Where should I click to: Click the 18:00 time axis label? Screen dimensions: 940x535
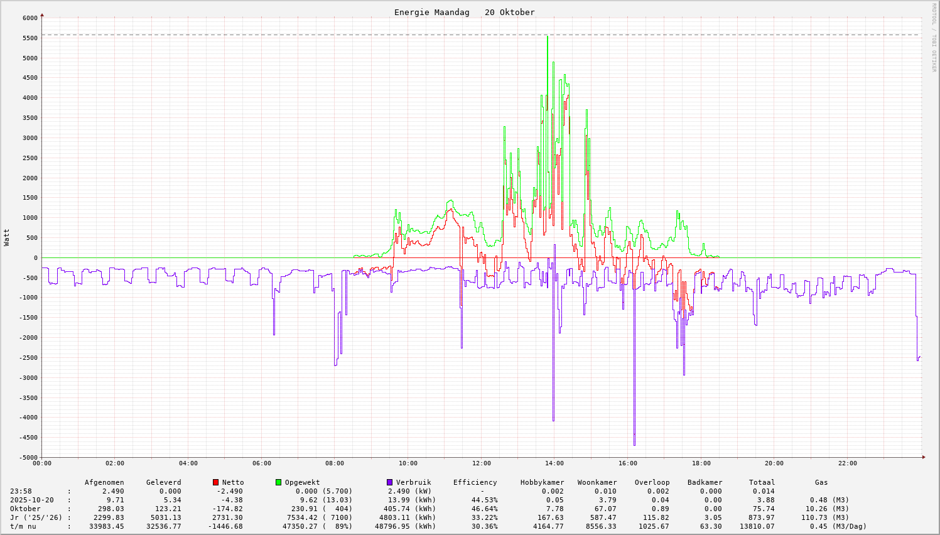coord(701,463)
